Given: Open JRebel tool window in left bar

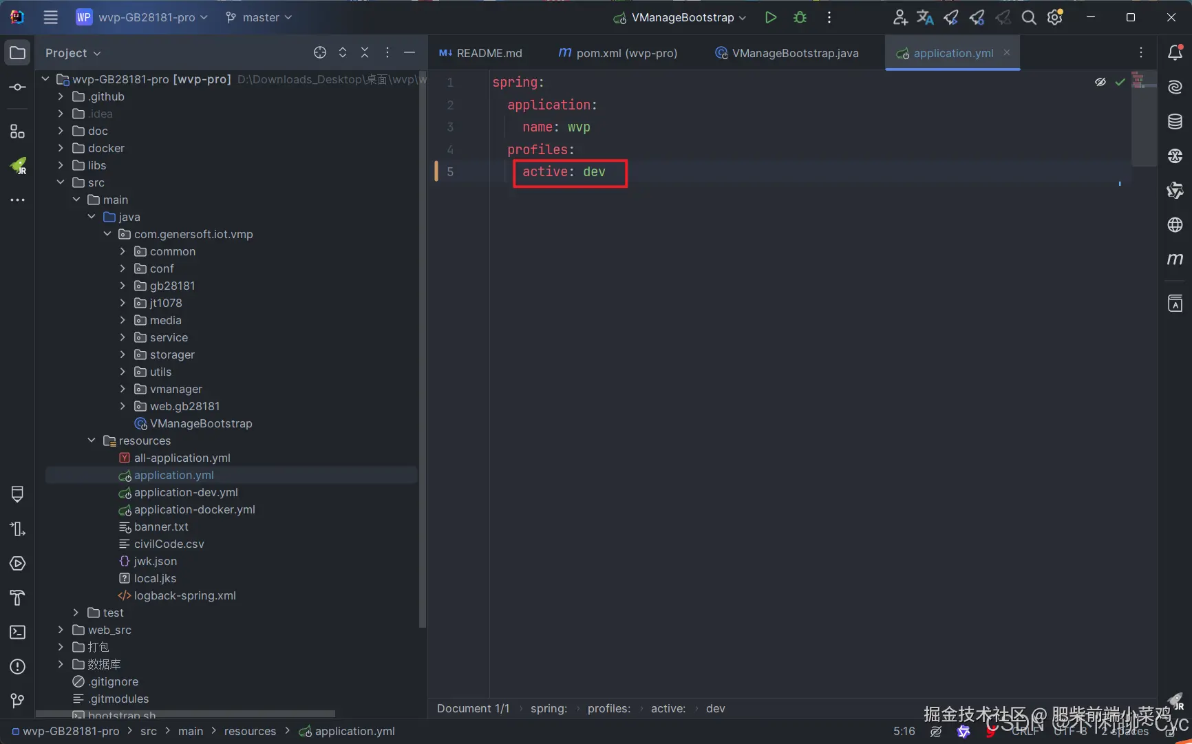Looking at the screenshot, I should point(17,165).
